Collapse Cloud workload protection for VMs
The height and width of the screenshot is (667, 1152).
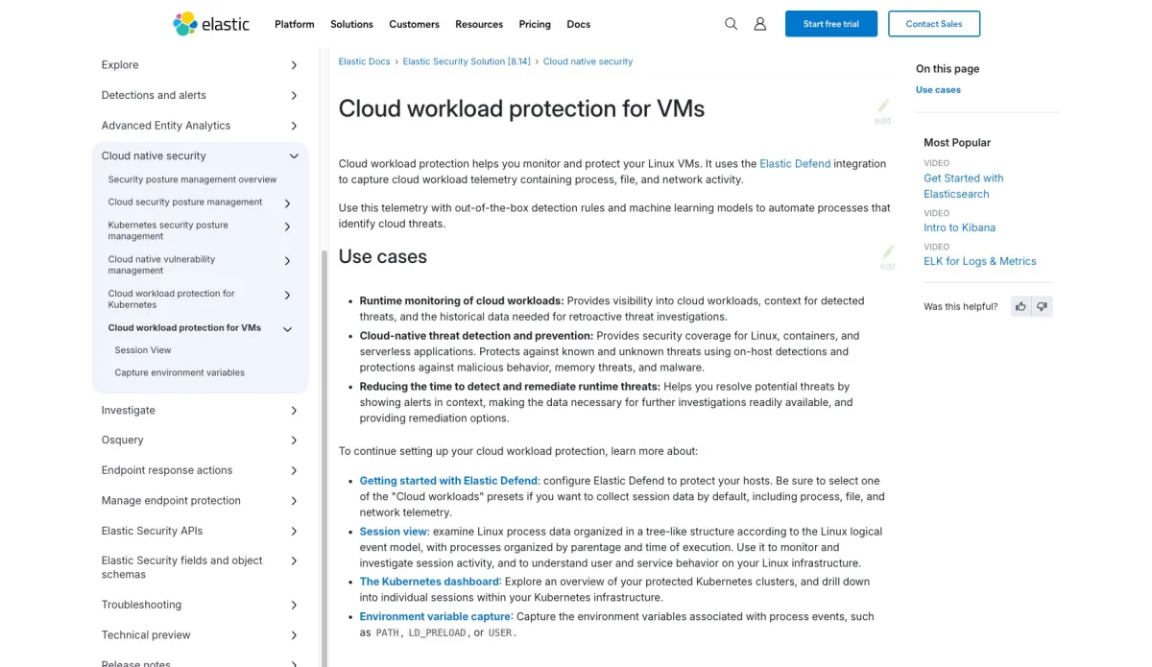coord(287,329)
